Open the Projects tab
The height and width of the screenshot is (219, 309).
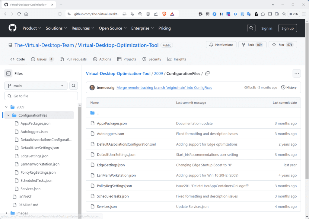click(127, 59)
